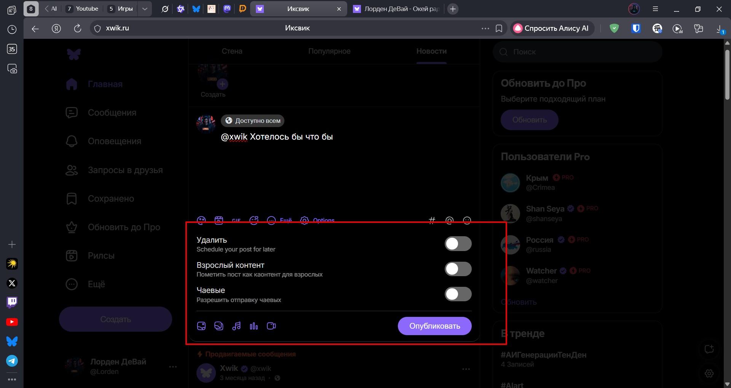Viewport: 731px width, 388px height.
Task: Expand Ещё in the left sidebar
Action: point(96,284)
